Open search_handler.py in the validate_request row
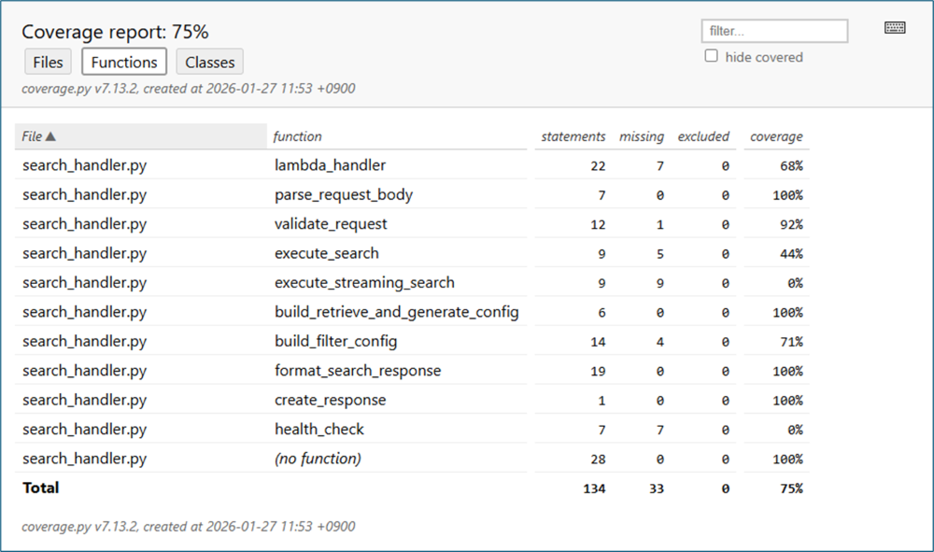The height and width of the screenshot is (552, 934). pos(84,224)
